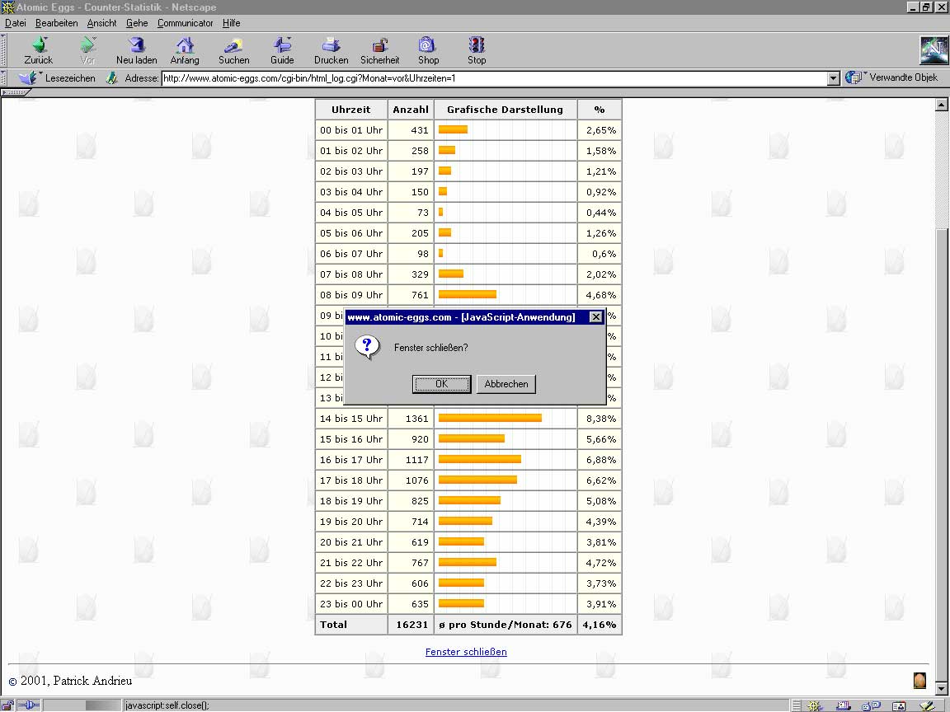The width and height of the screenshot is (950, 712).
Task: Click the Netscape logo animation icon
Action: click(x=934, y=50)
